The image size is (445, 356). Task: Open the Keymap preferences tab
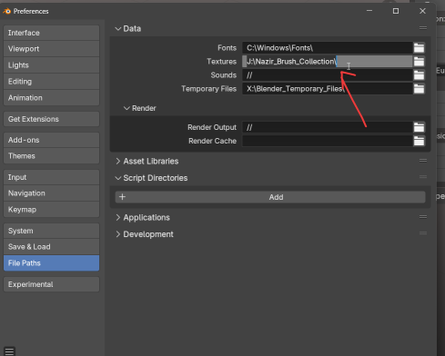coord(51,210)
